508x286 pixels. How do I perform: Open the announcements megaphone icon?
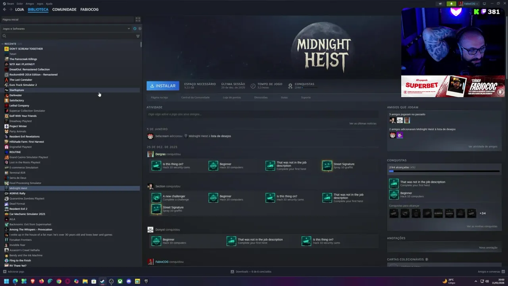click(440, 4)
